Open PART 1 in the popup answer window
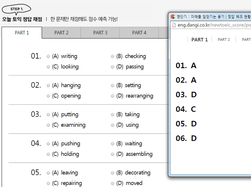Viewport: 251px width, 187px height. coord(199,40)
